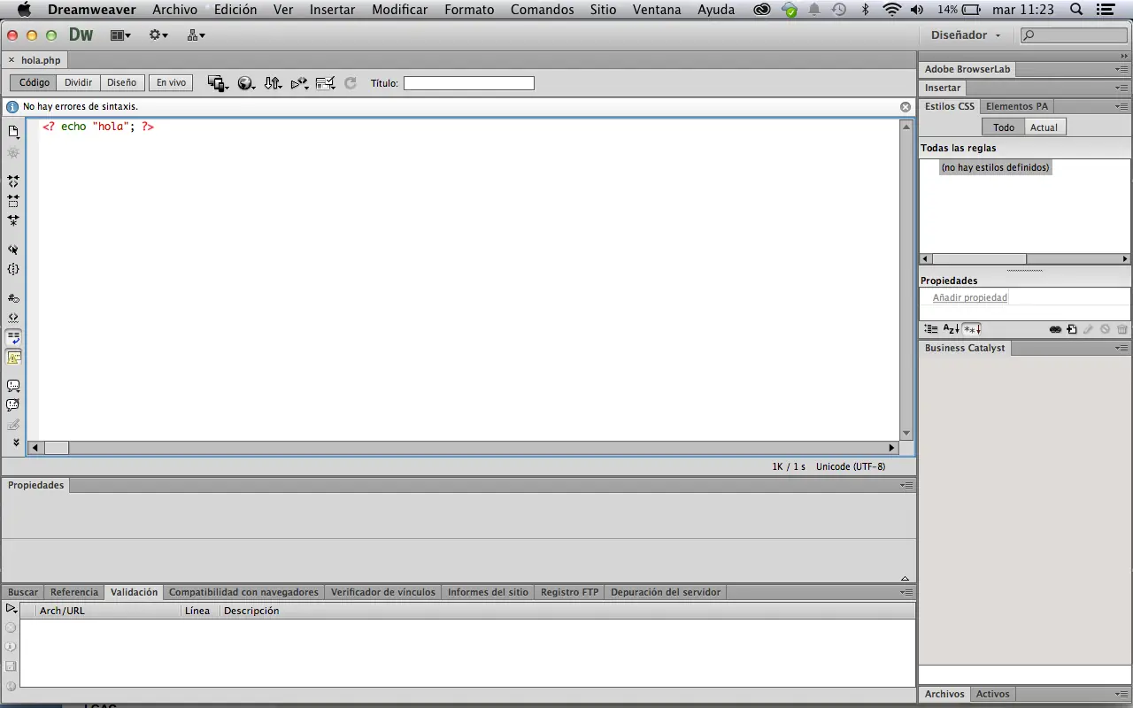Activate the En vivo view button
The image size is (1133, 708).
(170, 82)
